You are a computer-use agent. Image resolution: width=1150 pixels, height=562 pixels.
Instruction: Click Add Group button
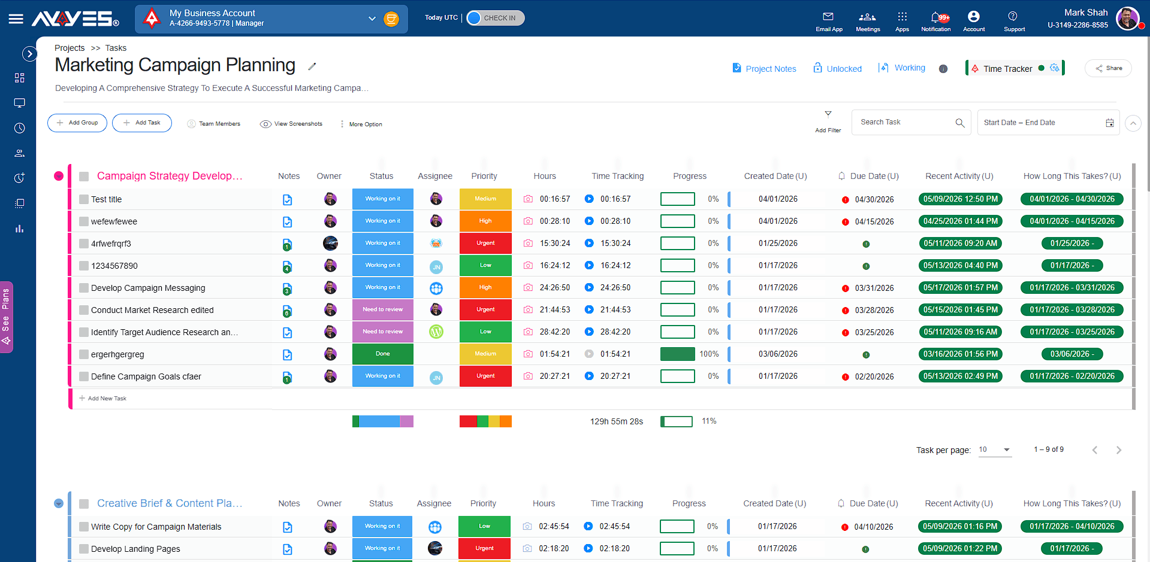tap(77, 123)
